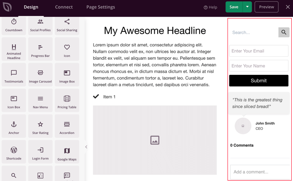The image size is (293, 181).
Task: Select the Google Maps block
Action: click(x=67, y=153)
